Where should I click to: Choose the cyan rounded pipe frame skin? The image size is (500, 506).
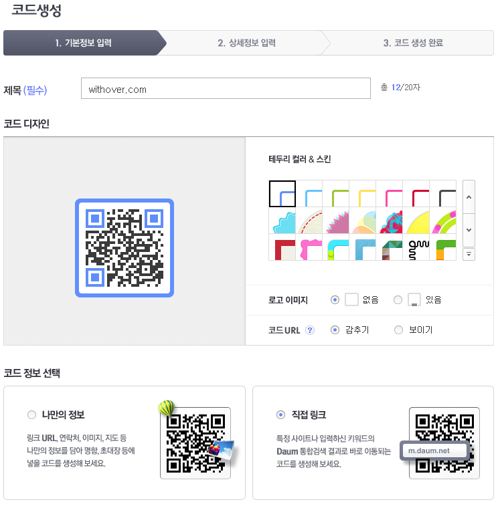[336, 247]
